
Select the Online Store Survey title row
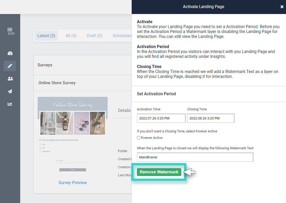[83, 83]
